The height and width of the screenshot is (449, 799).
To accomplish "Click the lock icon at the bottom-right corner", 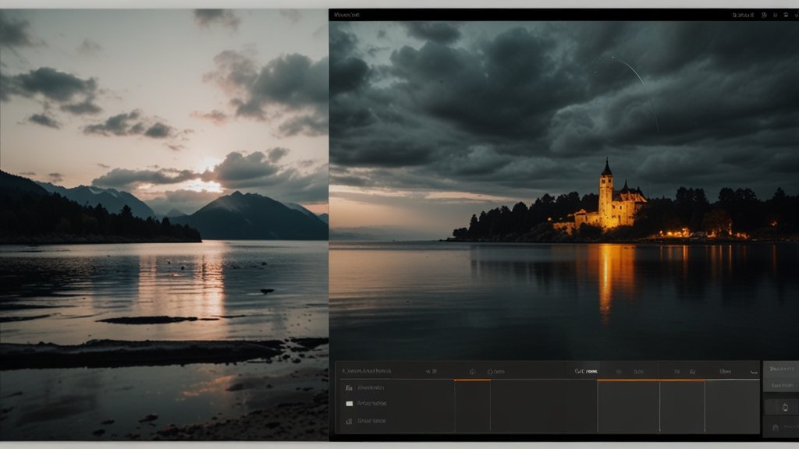I will click(775, 427).
